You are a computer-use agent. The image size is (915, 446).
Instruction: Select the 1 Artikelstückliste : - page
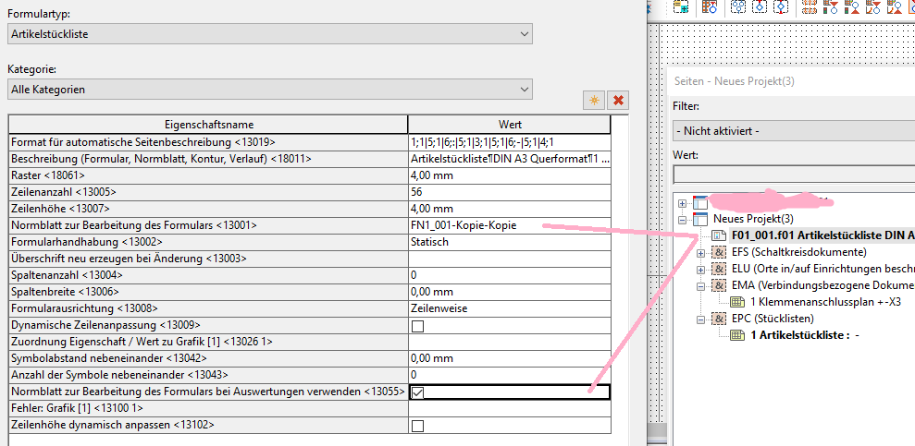click(x=805, y=335)
